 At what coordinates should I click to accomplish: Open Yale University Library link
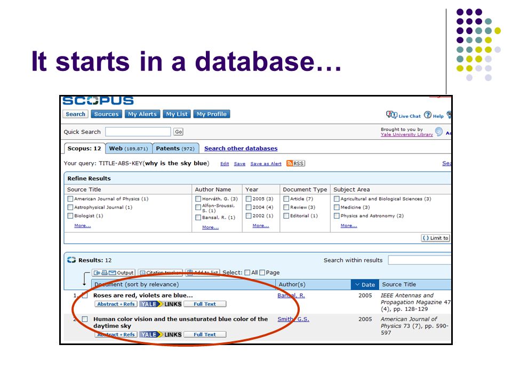pyautogui.click(x=407, y=134)
